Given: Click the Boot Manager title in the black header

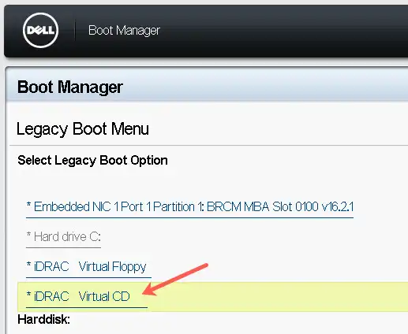Looking at the screenshot, I should pos(124,31).
